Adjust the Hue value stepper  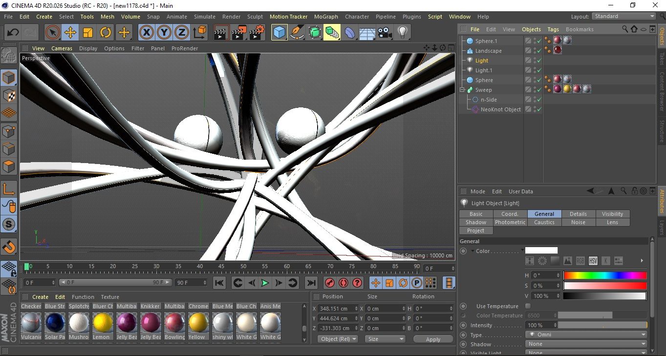pos(558,275)
